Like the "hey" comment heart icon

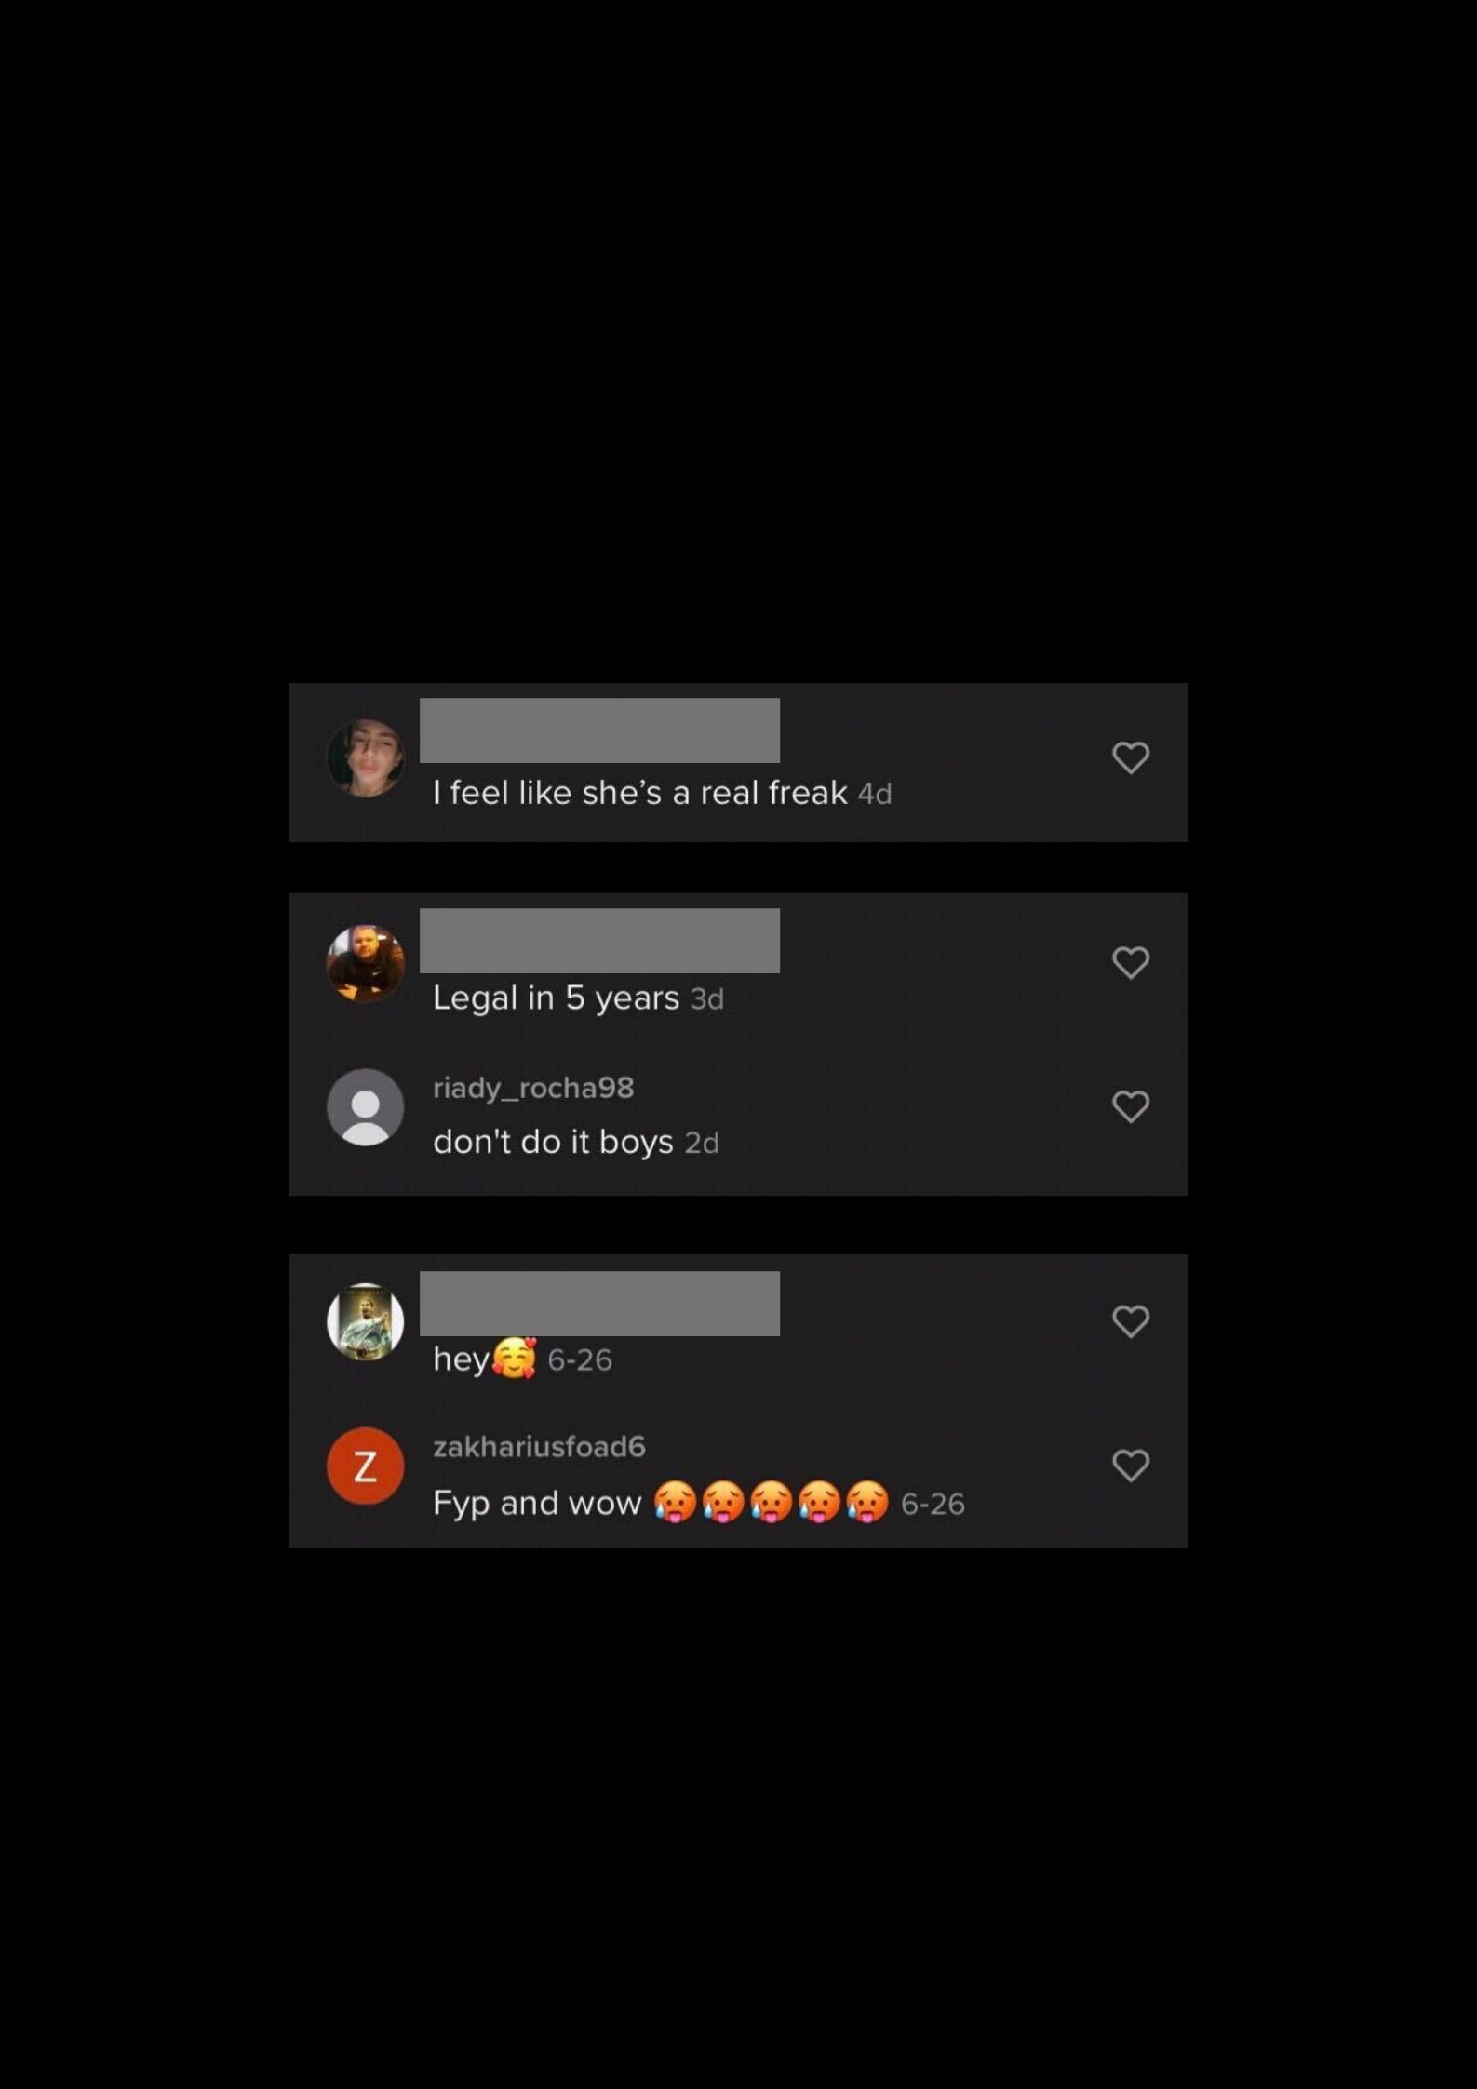click(x=1131, y=1321)
